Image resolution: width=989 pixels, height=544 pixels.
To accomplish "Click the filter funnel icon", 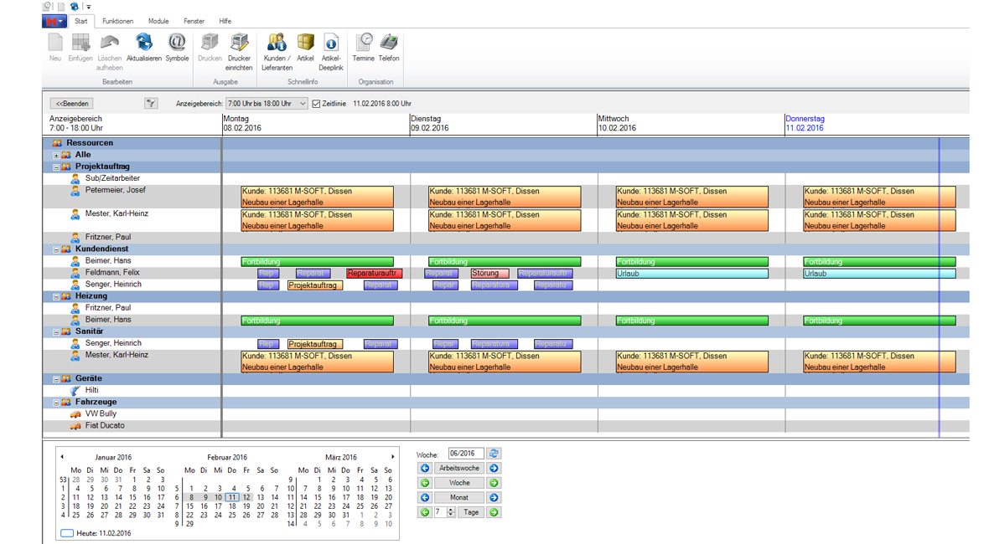I will pos(151,104).
